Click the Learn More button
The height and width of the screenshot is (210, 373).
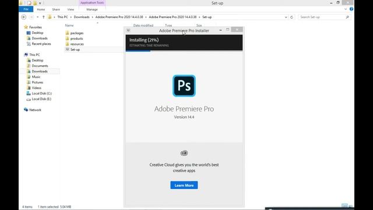(184, 185)
